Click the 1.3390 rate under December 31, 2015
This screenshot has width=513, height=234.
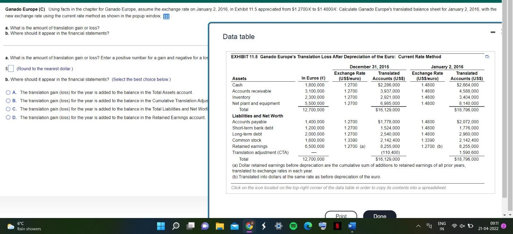click(x=350, y=140)
